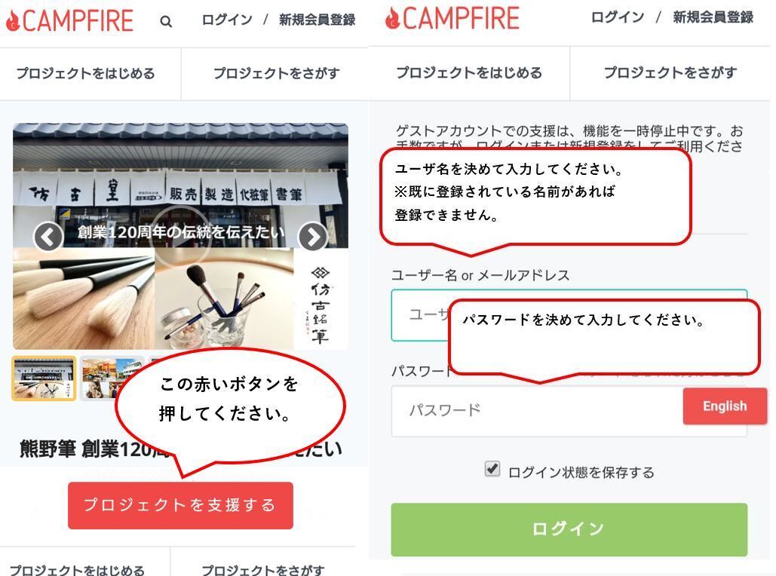The height and width of the screenshot is (576, 776).
Task: Toggle the ログイン状態を保存する checkbox
Action: pyautogui.click(x=492, y=468)
